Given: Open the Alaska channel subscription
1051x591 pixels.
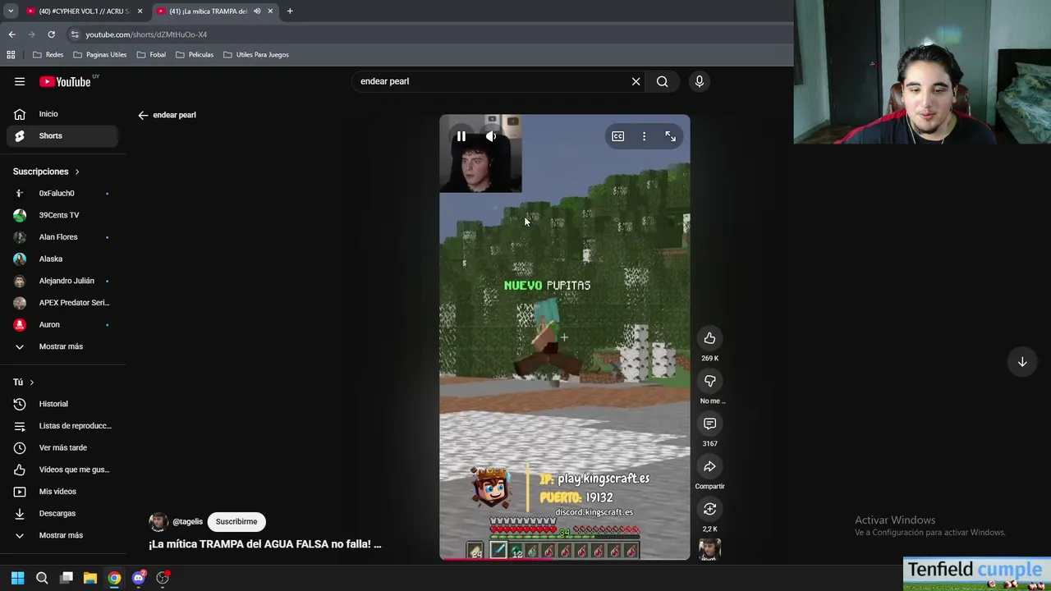Looking at the screenshot, I should pos(63,259).
